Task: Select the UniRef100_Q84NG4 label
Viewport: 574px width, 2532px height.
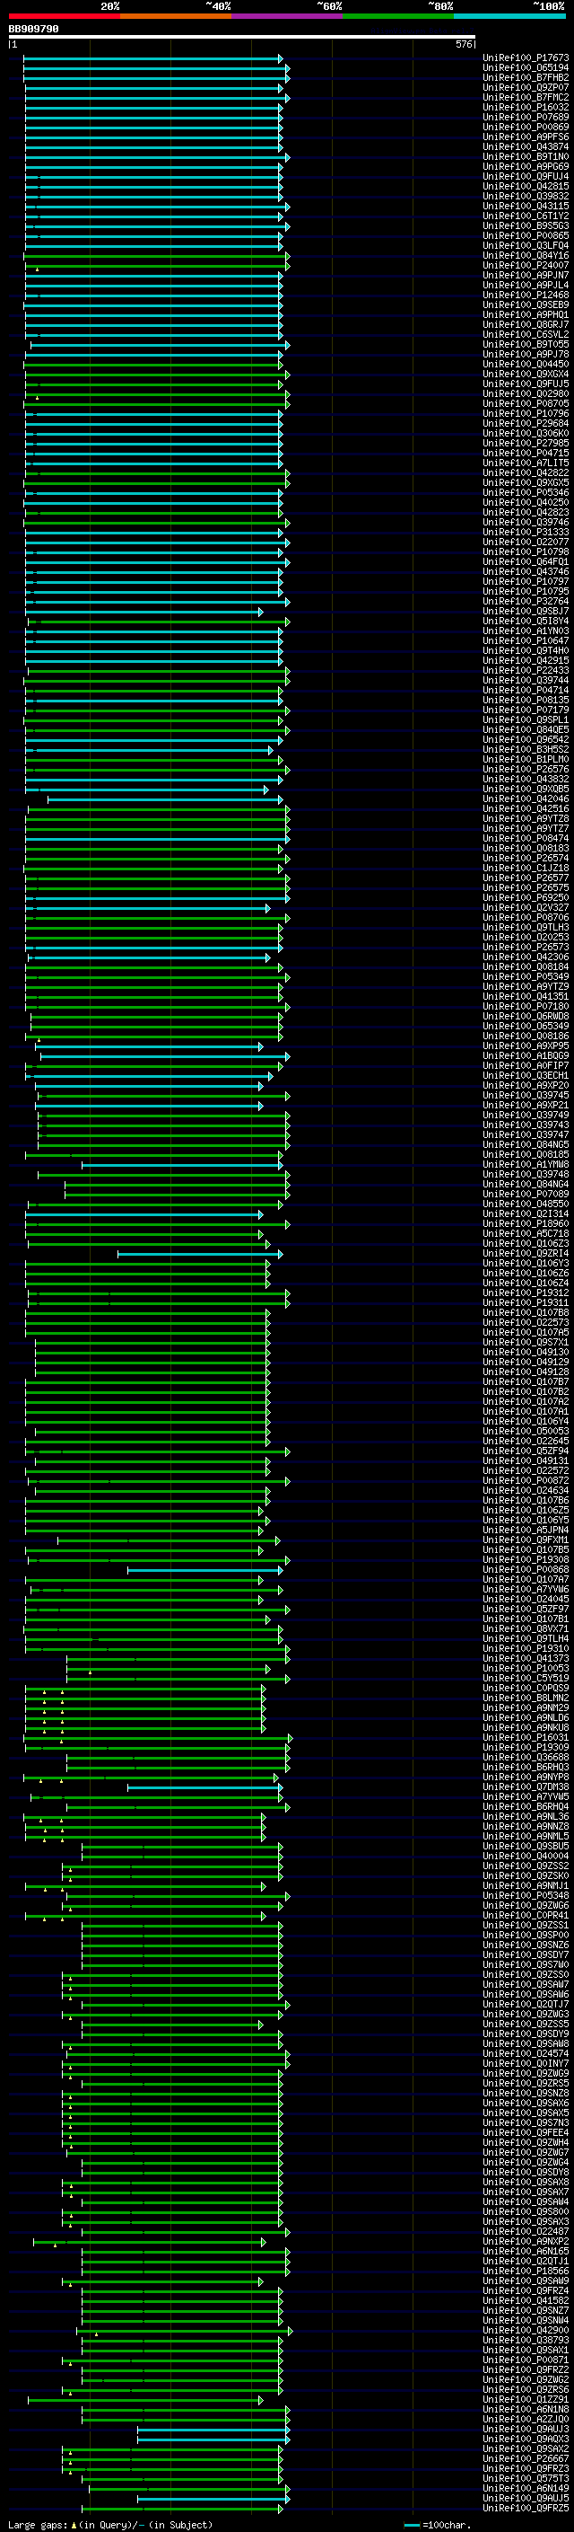Action: click(x=526, y=1185)
